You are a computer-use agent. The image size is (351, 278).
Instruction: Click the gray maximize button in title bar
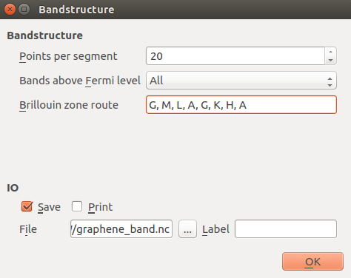tap(24, 10)
